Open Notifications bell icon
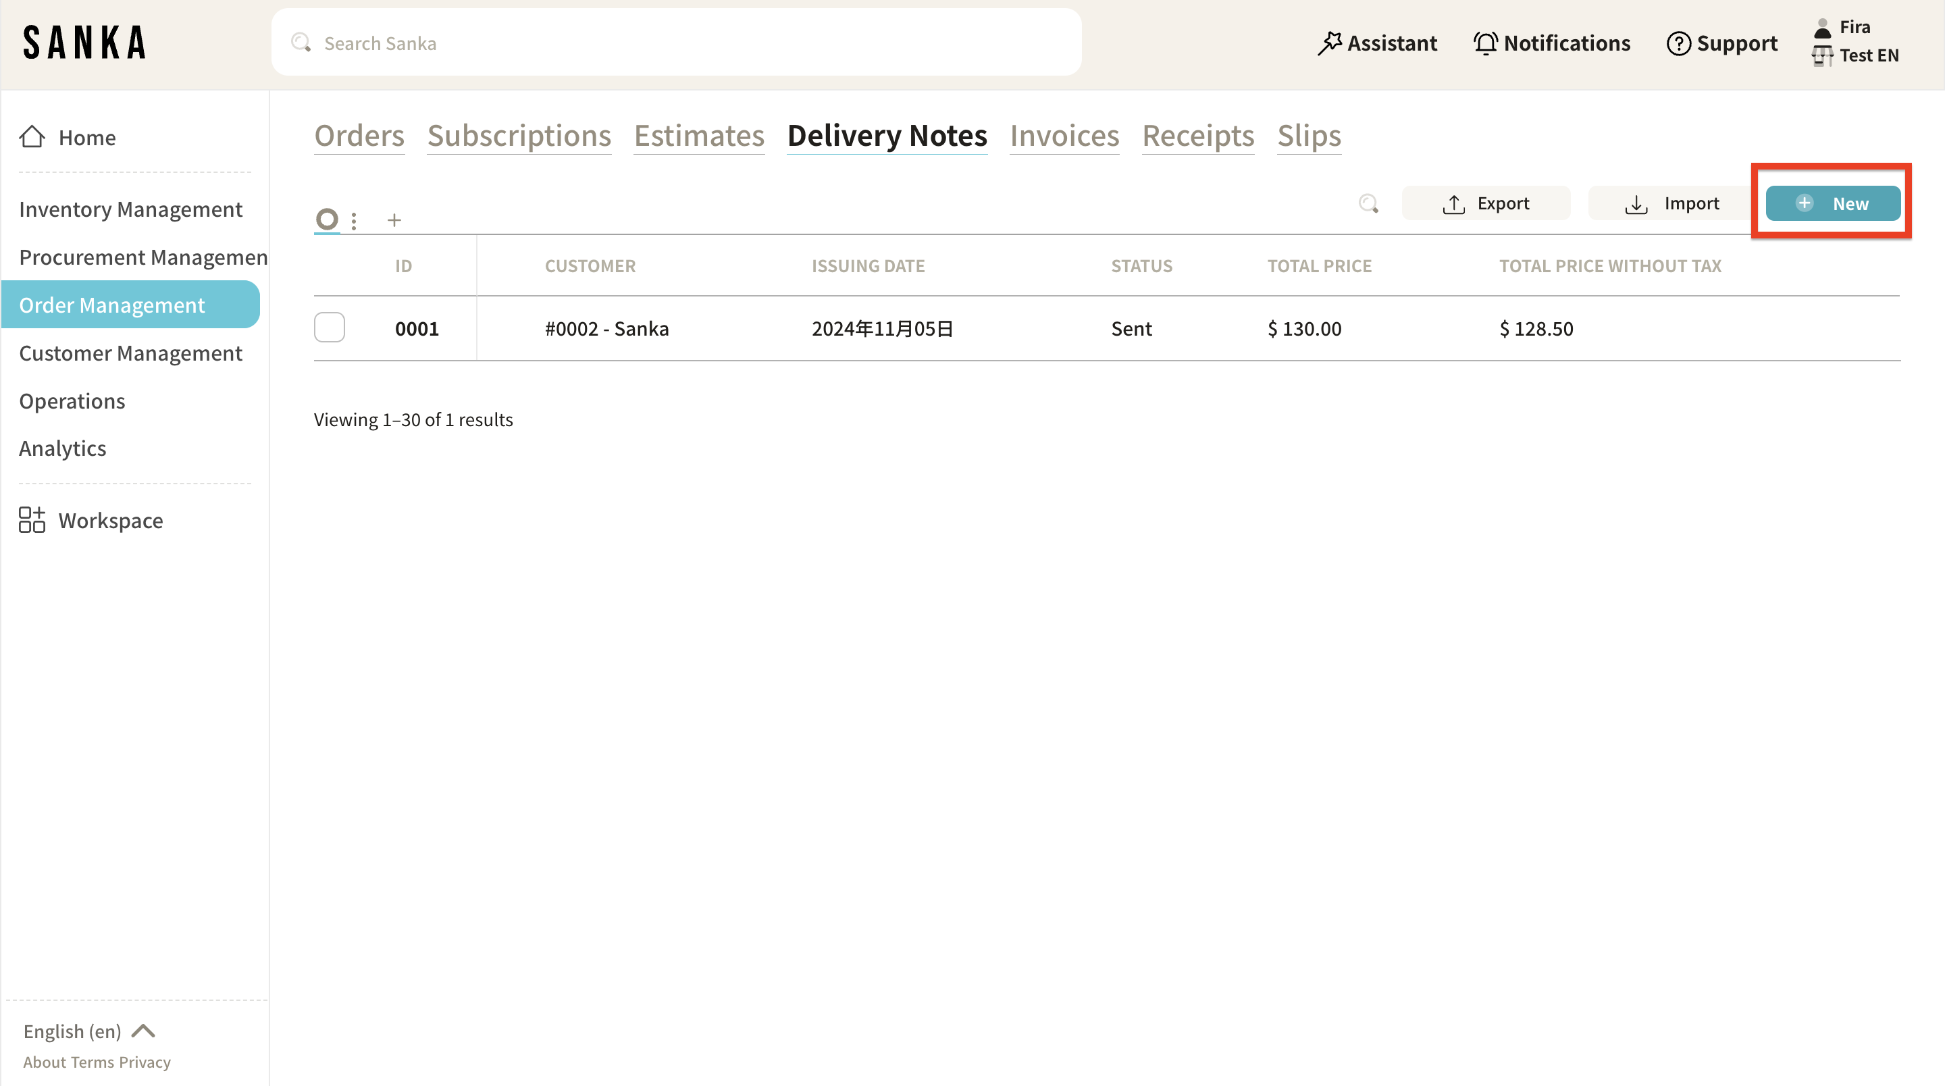The width and height of the screenshot is (1945, 1086). click(x=1485, y=43)
